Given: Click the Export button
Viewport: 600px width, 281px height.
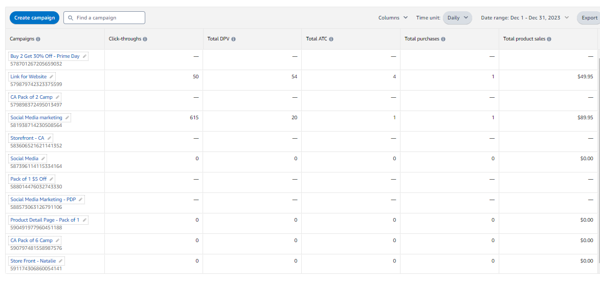Looking at the screenshot, I should [x=589, y=18].
